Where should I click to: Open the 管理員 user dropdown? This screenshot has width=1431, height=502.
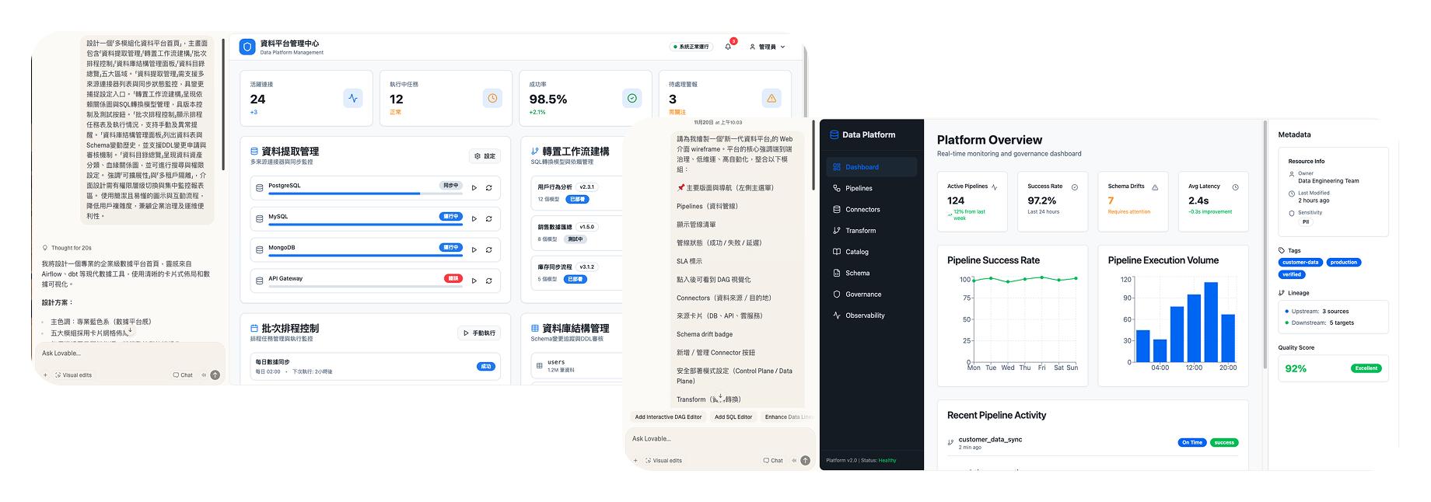tap(767, 47)
